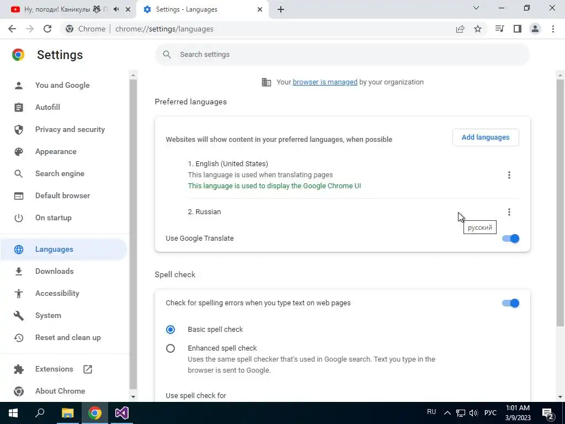This screenshot has height=424, width=565.
Task: Click the browser is managed link
Action: coord(325,82)
